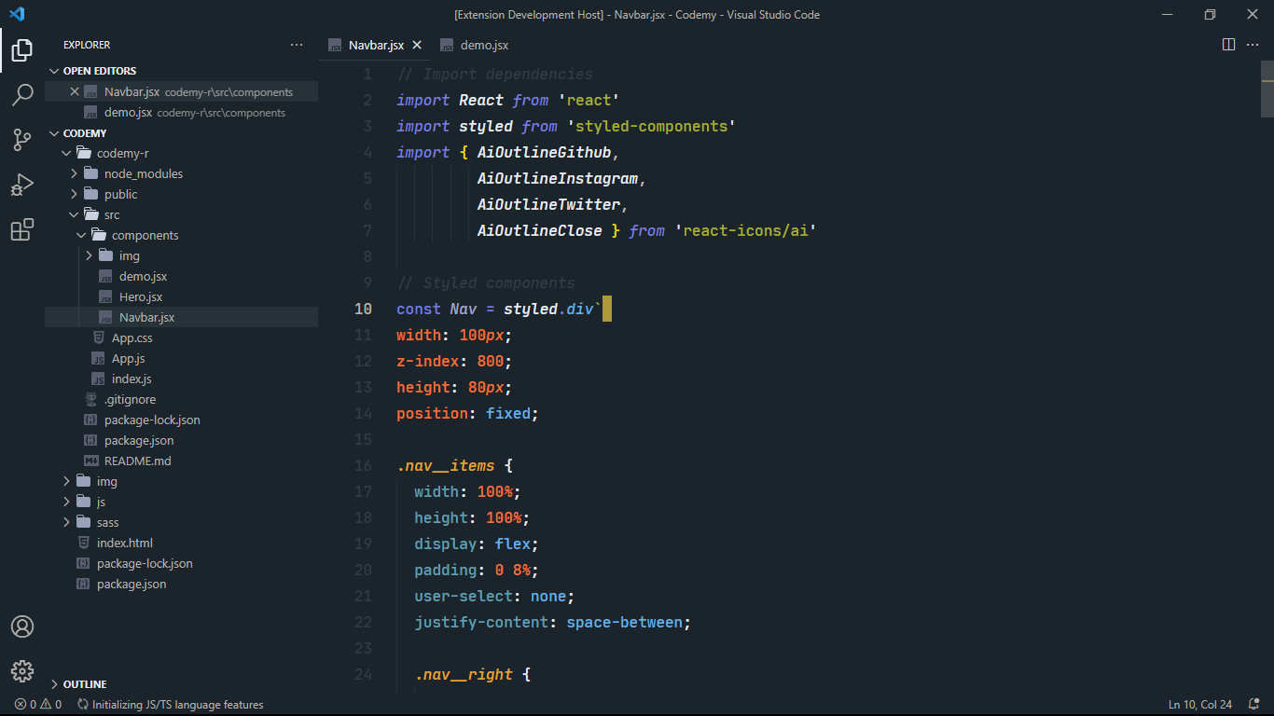Collapse the codemy-r folder

(67, 153)
